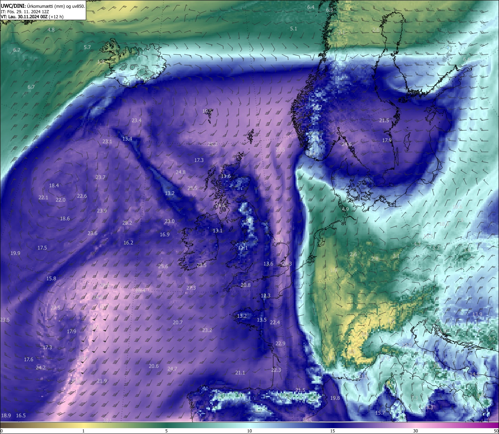The width and height of the screenshot is (499, 434).
Task: Click the title text 'UWC/DINI: Úrkomumætti (mm) og uv850.'
Action: (x=42, y=6)
